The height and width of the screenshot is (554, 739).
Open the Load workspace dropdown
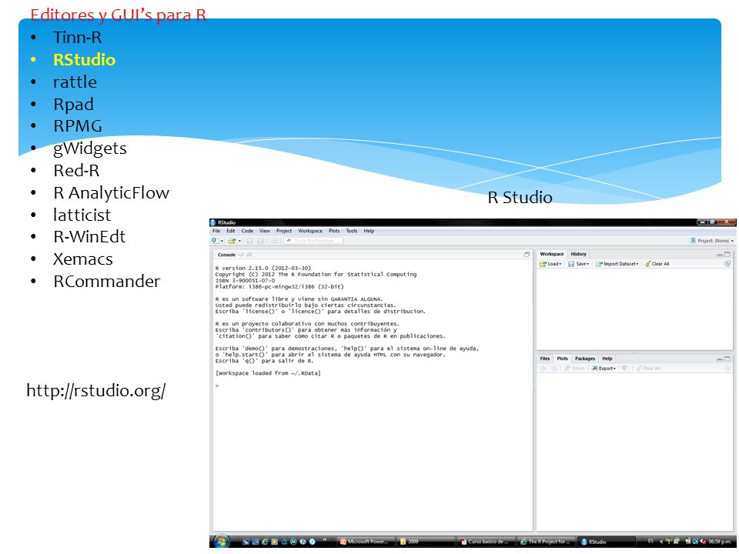pos(550,264)
